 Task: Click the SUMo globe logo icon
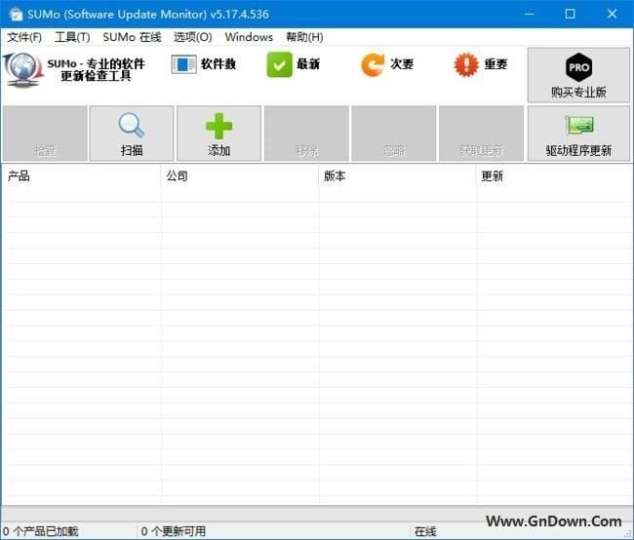22,70
